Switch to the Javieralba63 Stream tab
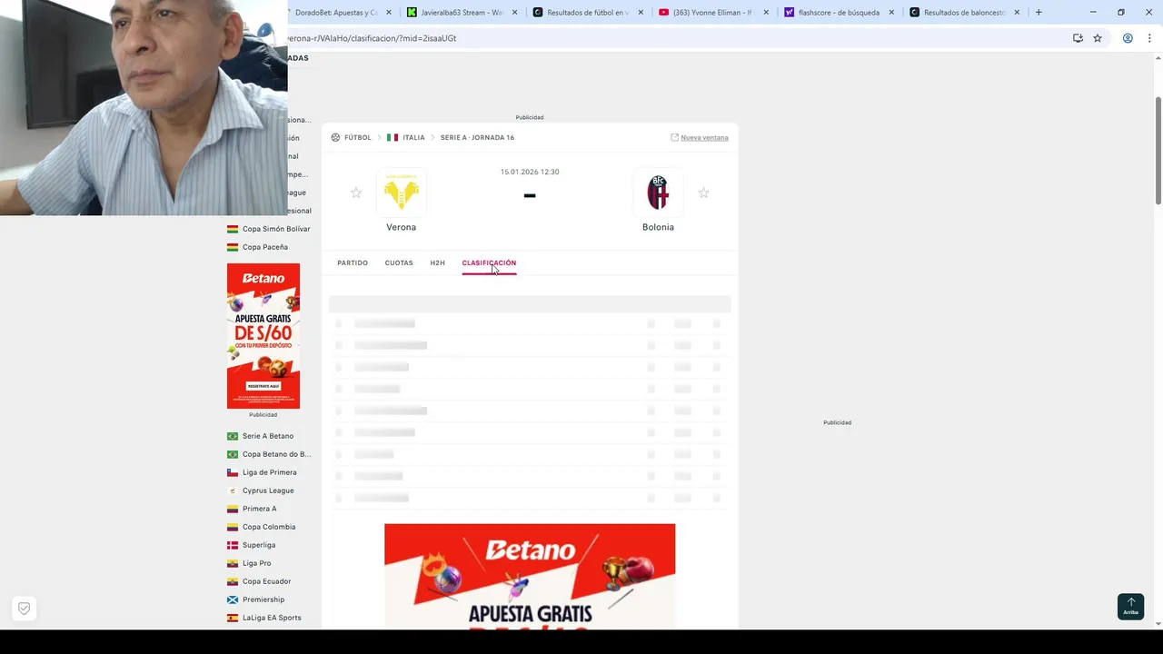 tap(462, 13)
